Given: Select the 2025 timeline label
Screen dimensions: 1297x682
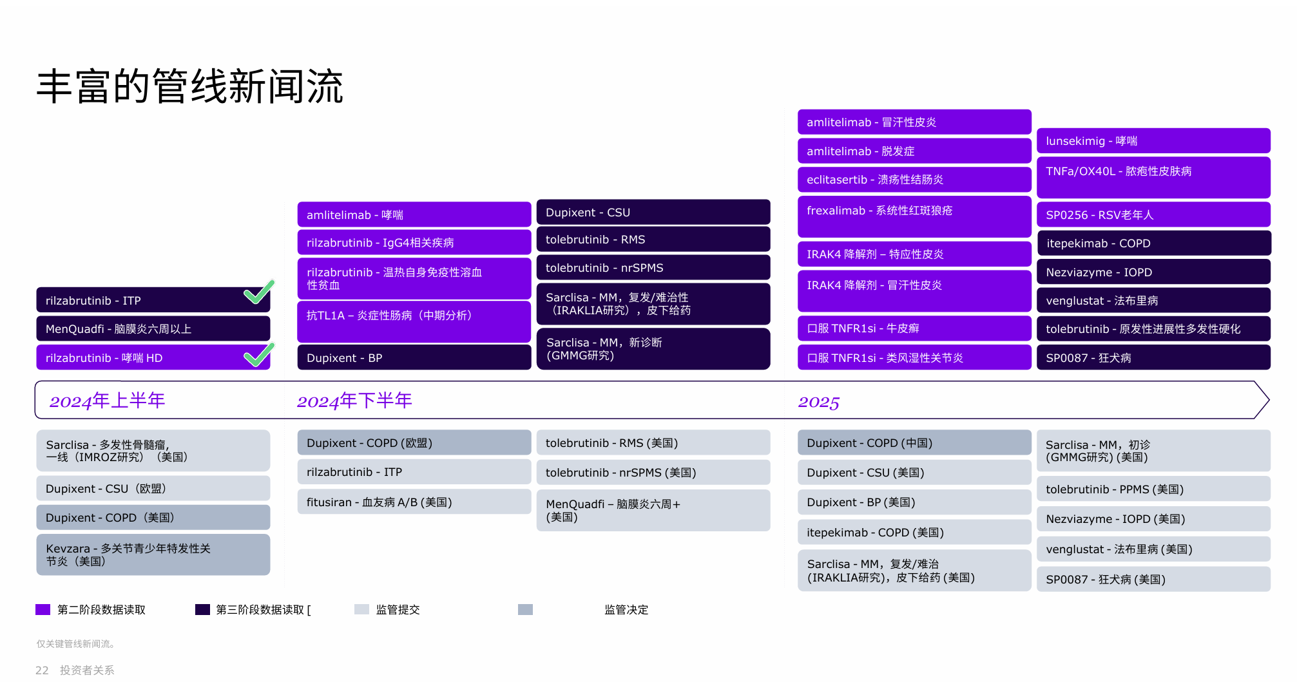Looking at the screenshot, I should (x=818, y=403).
